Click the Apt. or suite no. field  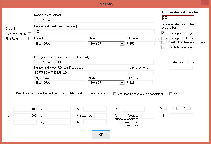[142, 73]
